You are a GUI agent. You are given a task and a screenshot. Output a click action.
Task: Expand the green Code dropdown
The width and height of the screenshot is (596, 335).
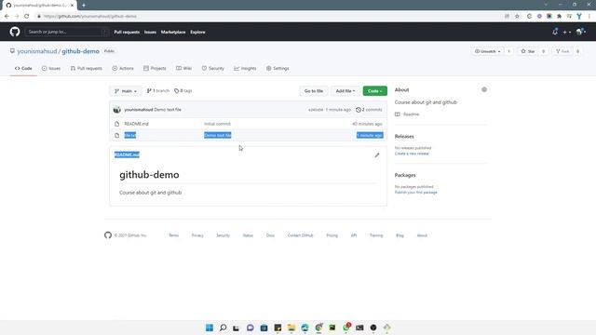coord(374,91)
